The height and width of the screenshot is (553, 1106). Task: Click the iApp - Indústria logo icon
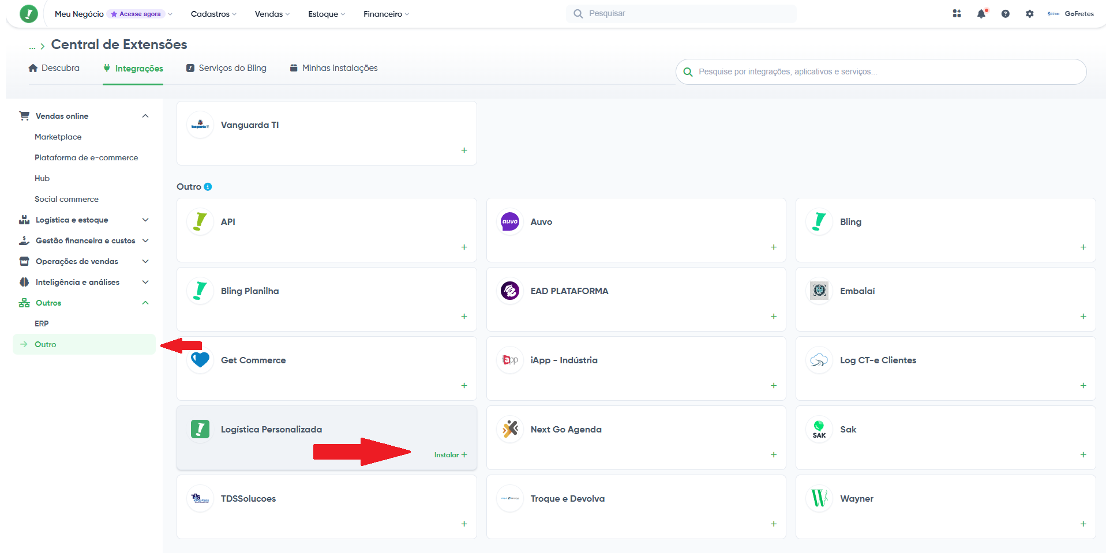tap(510, 360)
